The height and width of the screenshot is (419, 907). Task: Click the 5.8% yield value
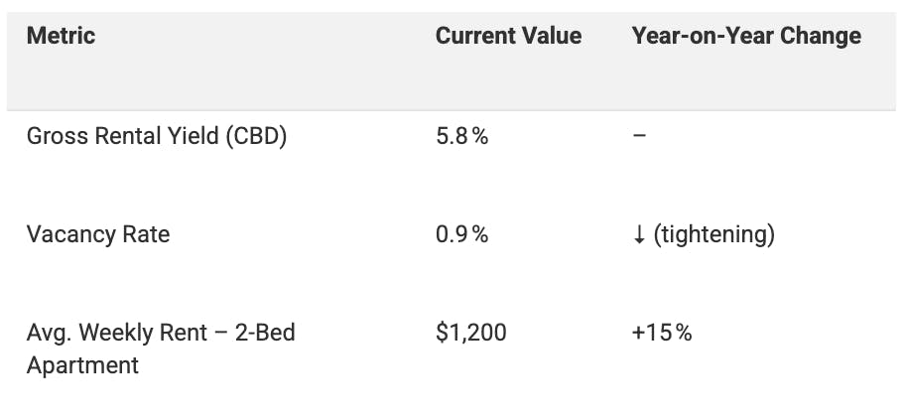click(x=461, y=136)
